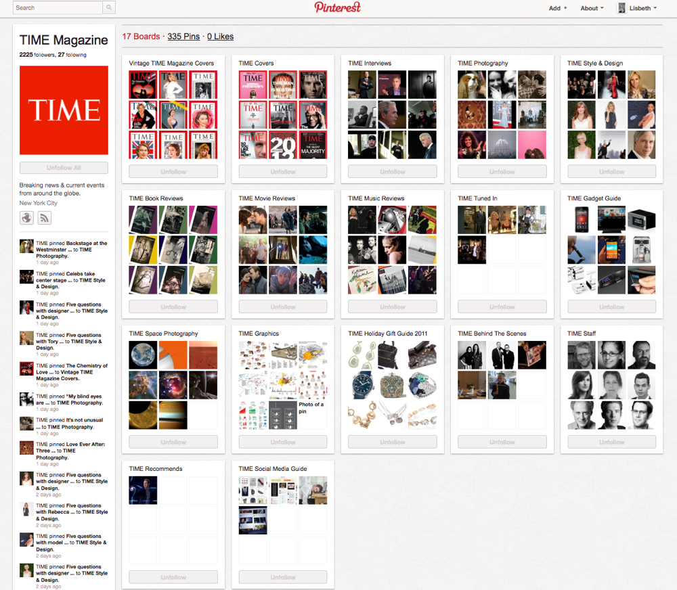The width and height of the screenshot is (677, 590).
Task: Open the TIME Book Reviews board title
Action: [x=156, y=198]
